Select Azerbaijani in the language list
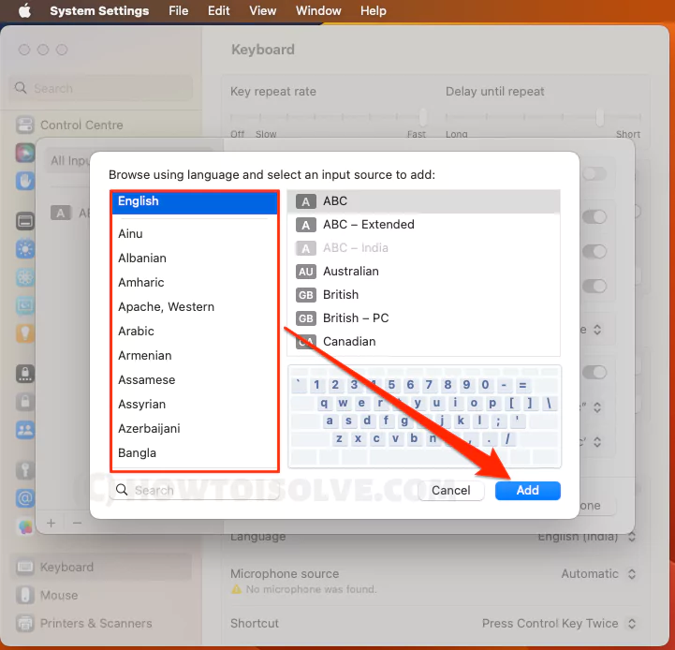This screenshot has height=650, width=675. click(x=195, y=428)
